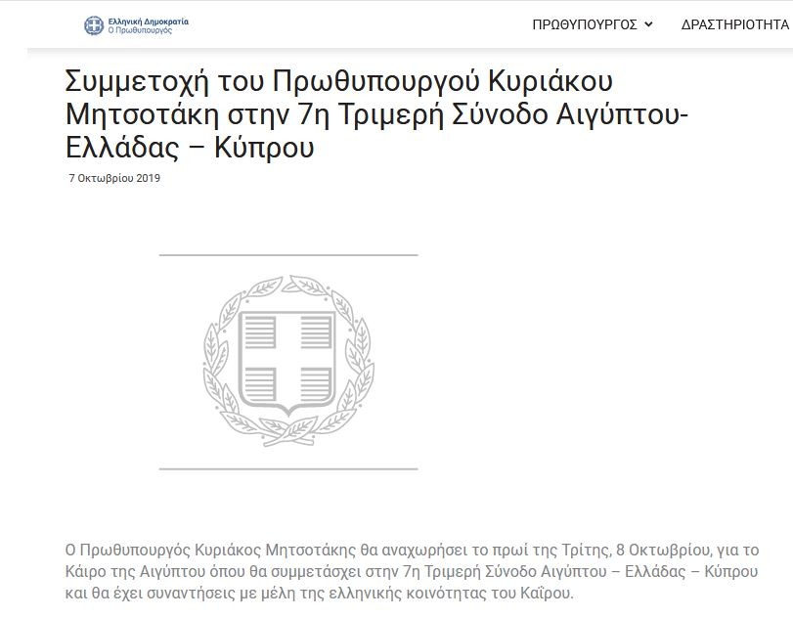
Task: Click the Greek coat of arms header logo
Action: (x=94, y=25)
